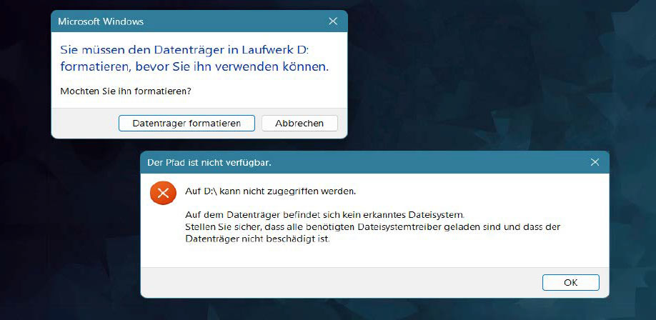Image resolution: width=656 pixels, height=320 pixels.
Task: Click the 'Stellen Sie sicher, dass alle' line
Action: tap(373, 227)
